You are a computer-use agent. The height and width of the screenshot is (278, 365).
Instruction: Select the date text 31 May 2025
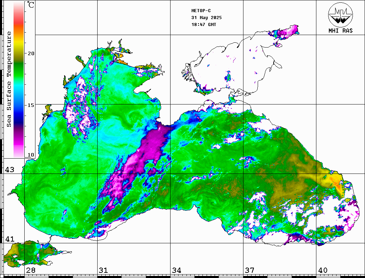[x=207, y=18]
